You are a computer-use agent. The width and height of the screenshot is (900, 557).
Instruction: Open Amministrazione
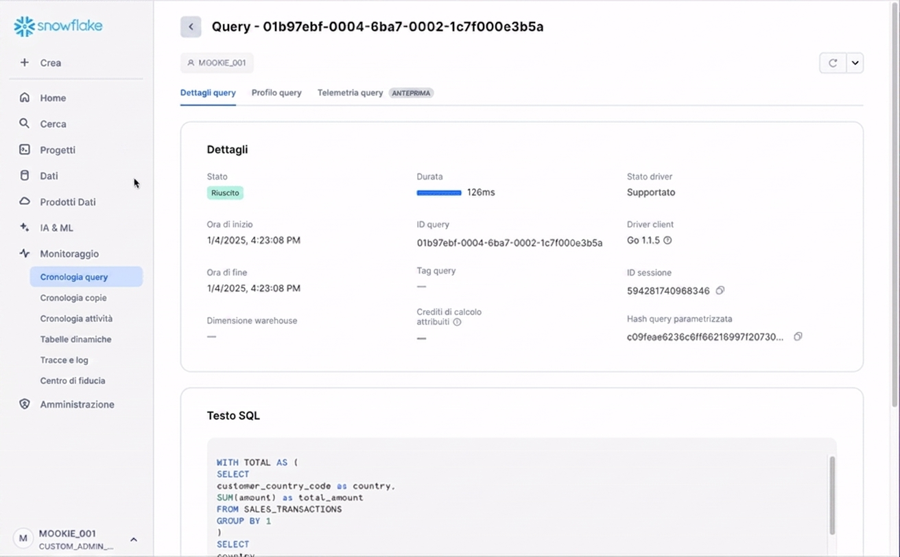pos(77,404)
